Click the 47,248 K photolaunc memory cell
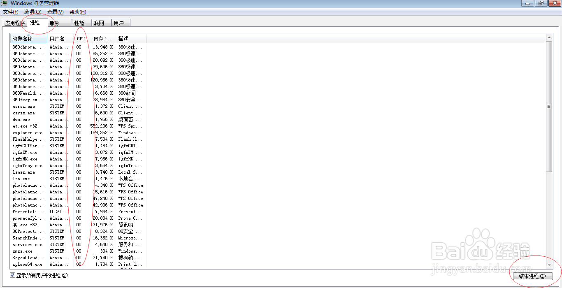Viewport: 562px width, 288px height. click(103, 198)
